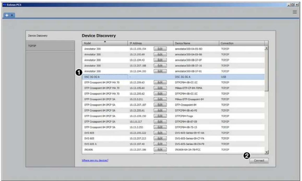Click the device list scroll down arrow
Viewport: 302px width, 181px height.
266,152
